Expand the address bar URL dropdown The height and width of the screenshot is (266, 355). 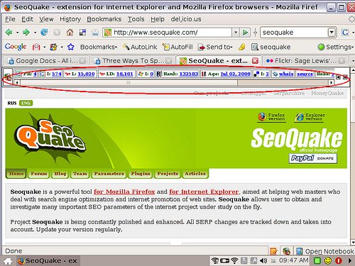(236, 32)
